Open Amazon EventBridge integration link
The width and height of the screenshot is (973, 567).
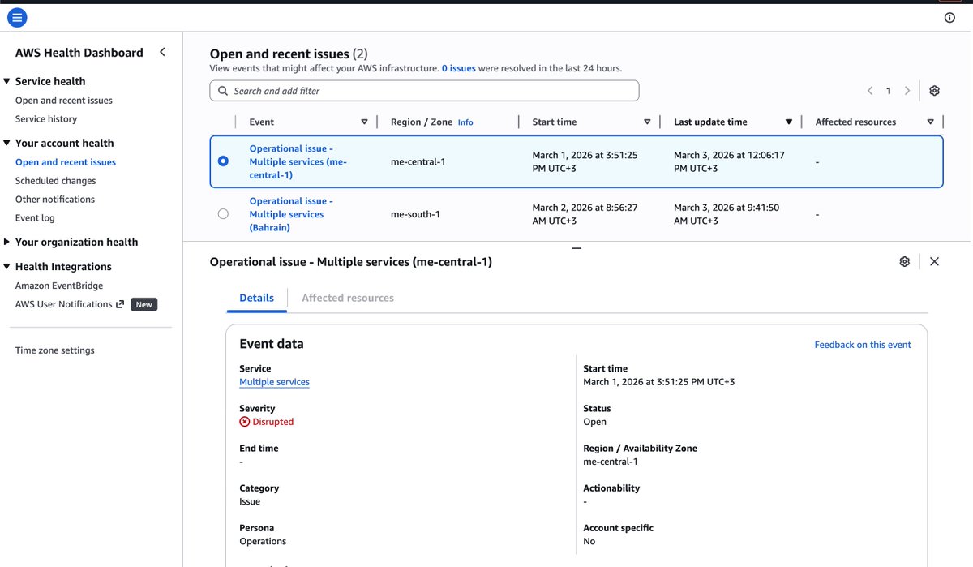click(x=59, y=286)
